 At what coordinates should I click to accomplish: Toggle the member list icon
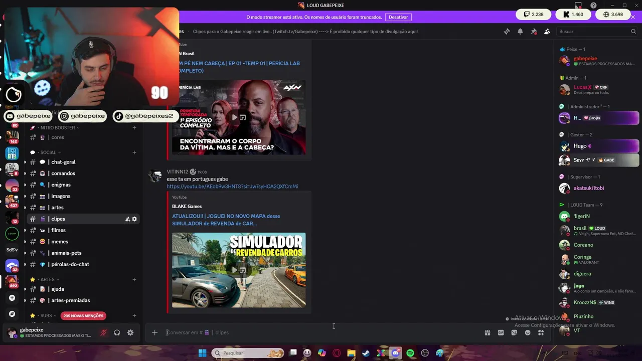pyautogui.click(x=547, y=31)
